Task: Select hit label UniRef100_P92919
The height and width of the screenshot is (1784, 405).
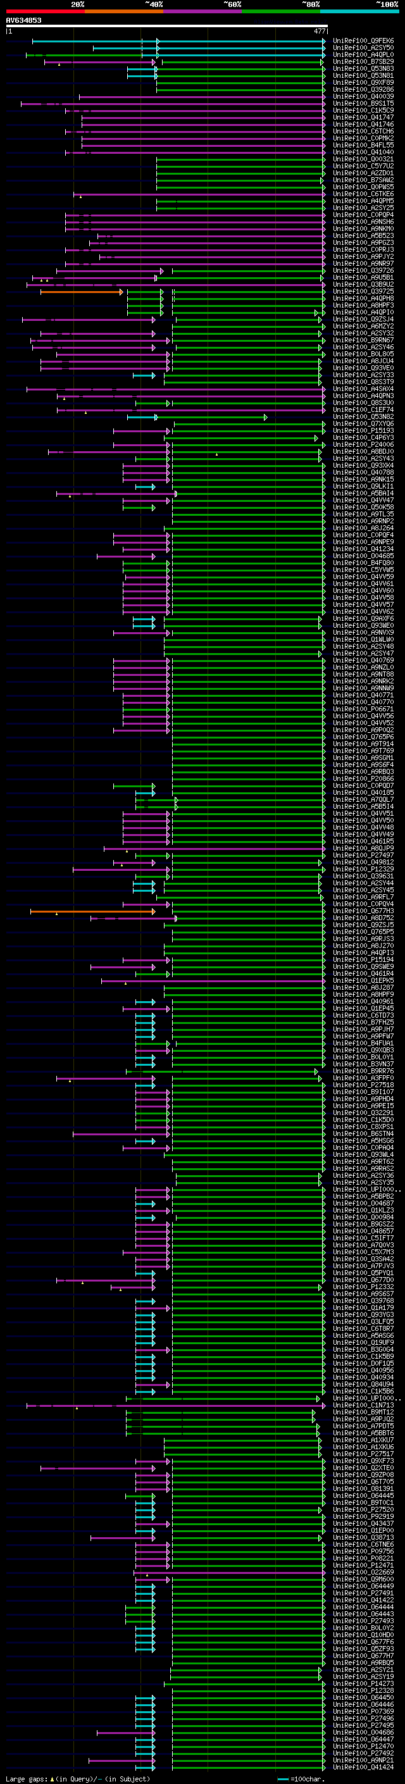Action: pos(363,1517)
